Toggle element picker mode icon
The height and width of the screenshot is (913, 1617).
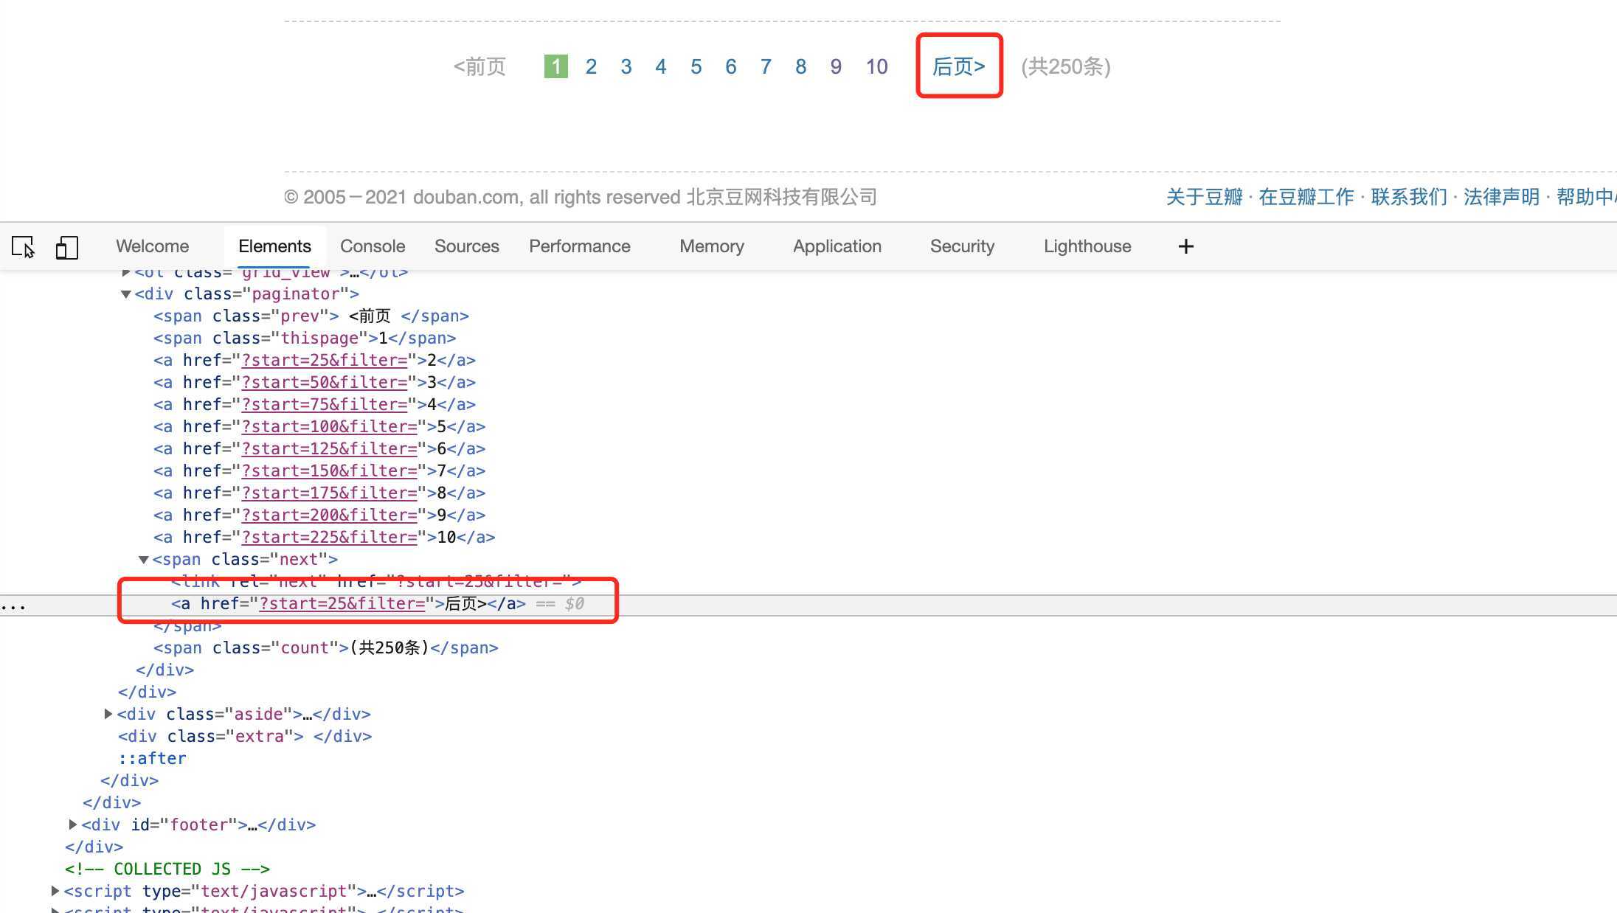click(22, 246)
